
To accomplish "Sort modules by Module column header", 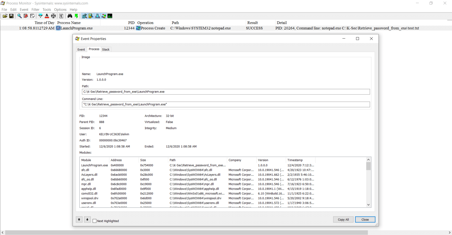I will click(x=94, y=160).
